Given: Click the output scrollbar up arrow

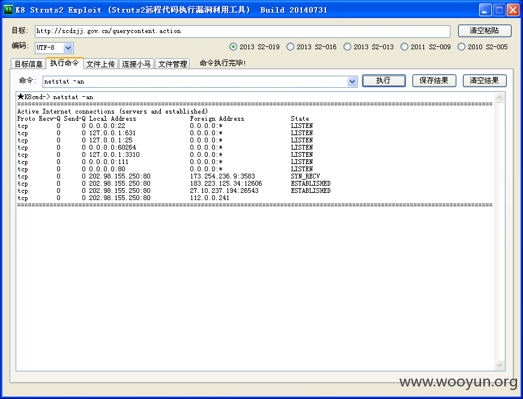Looking at the screenshot, I should pyautogui.click(x=499, y=97).
